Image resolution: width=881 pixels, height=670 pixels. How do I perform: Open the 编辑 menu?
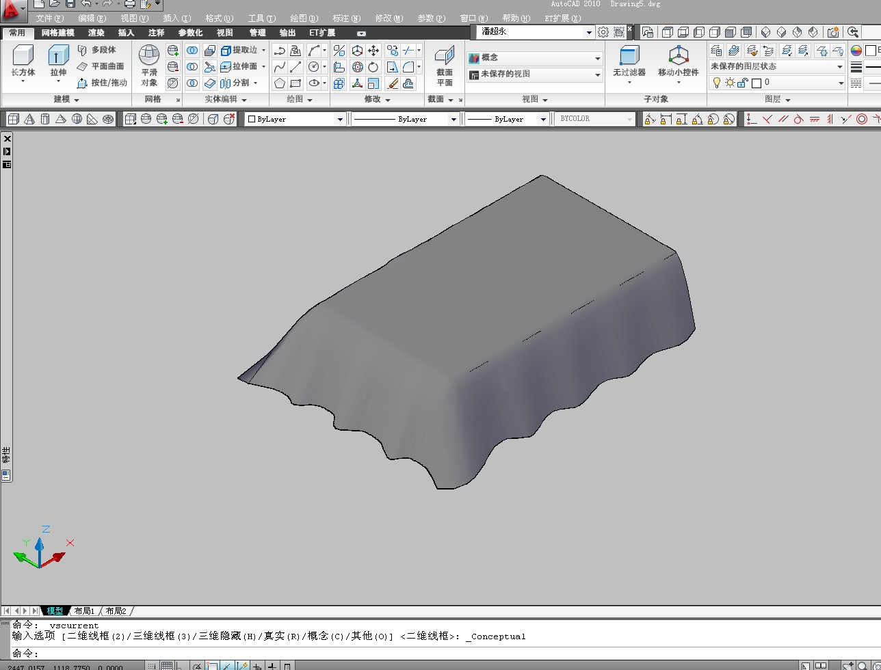92,18
